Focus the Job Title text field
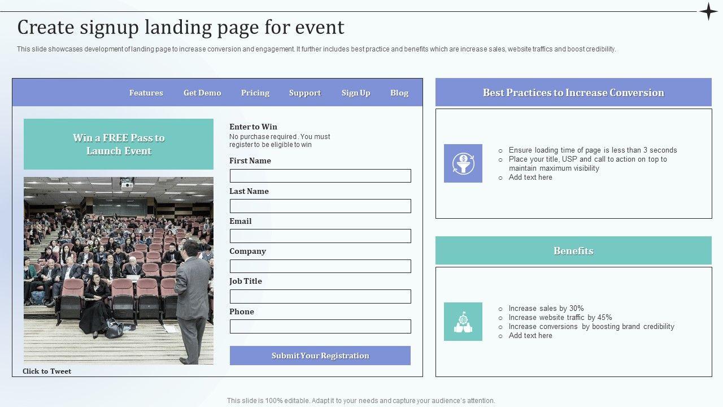 320,296
